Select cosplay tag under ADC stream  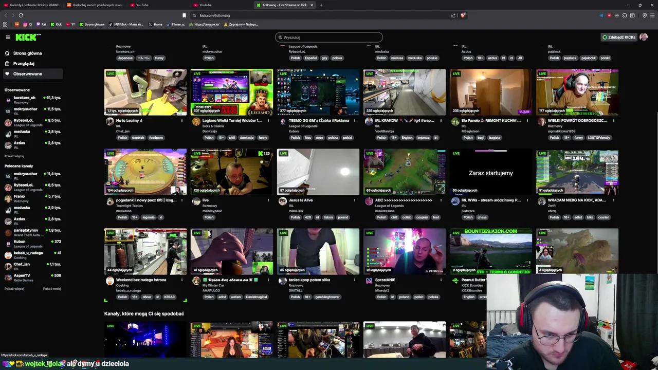pos(422,217)
